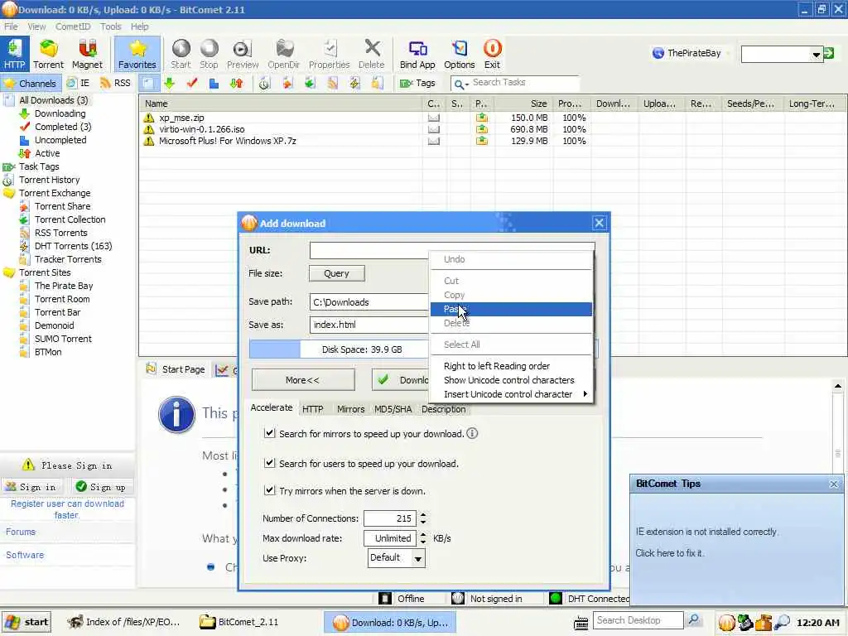Click the Sign up button
Viewport: 848px width, 636px height.
tap(101, 487)
